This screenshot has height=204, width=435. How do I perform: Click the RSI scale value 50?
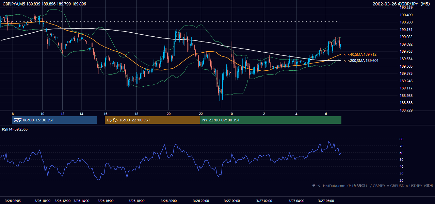click(x=401, y=159)
